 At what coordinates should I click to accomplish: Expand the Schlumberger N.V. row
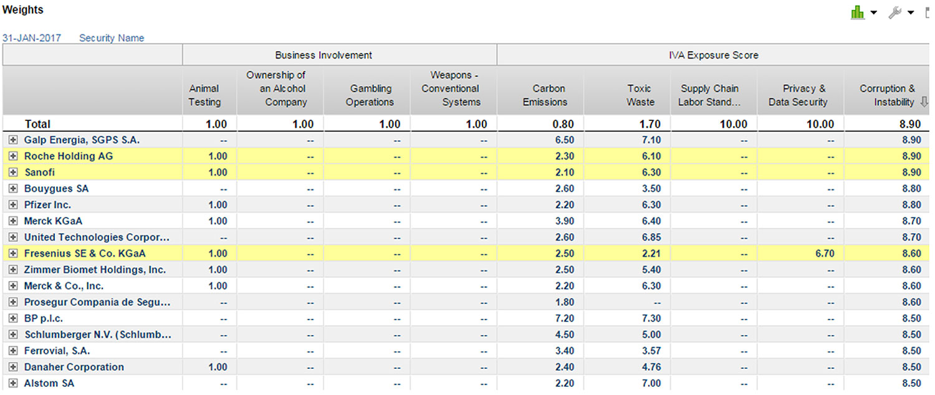(13, 335)
